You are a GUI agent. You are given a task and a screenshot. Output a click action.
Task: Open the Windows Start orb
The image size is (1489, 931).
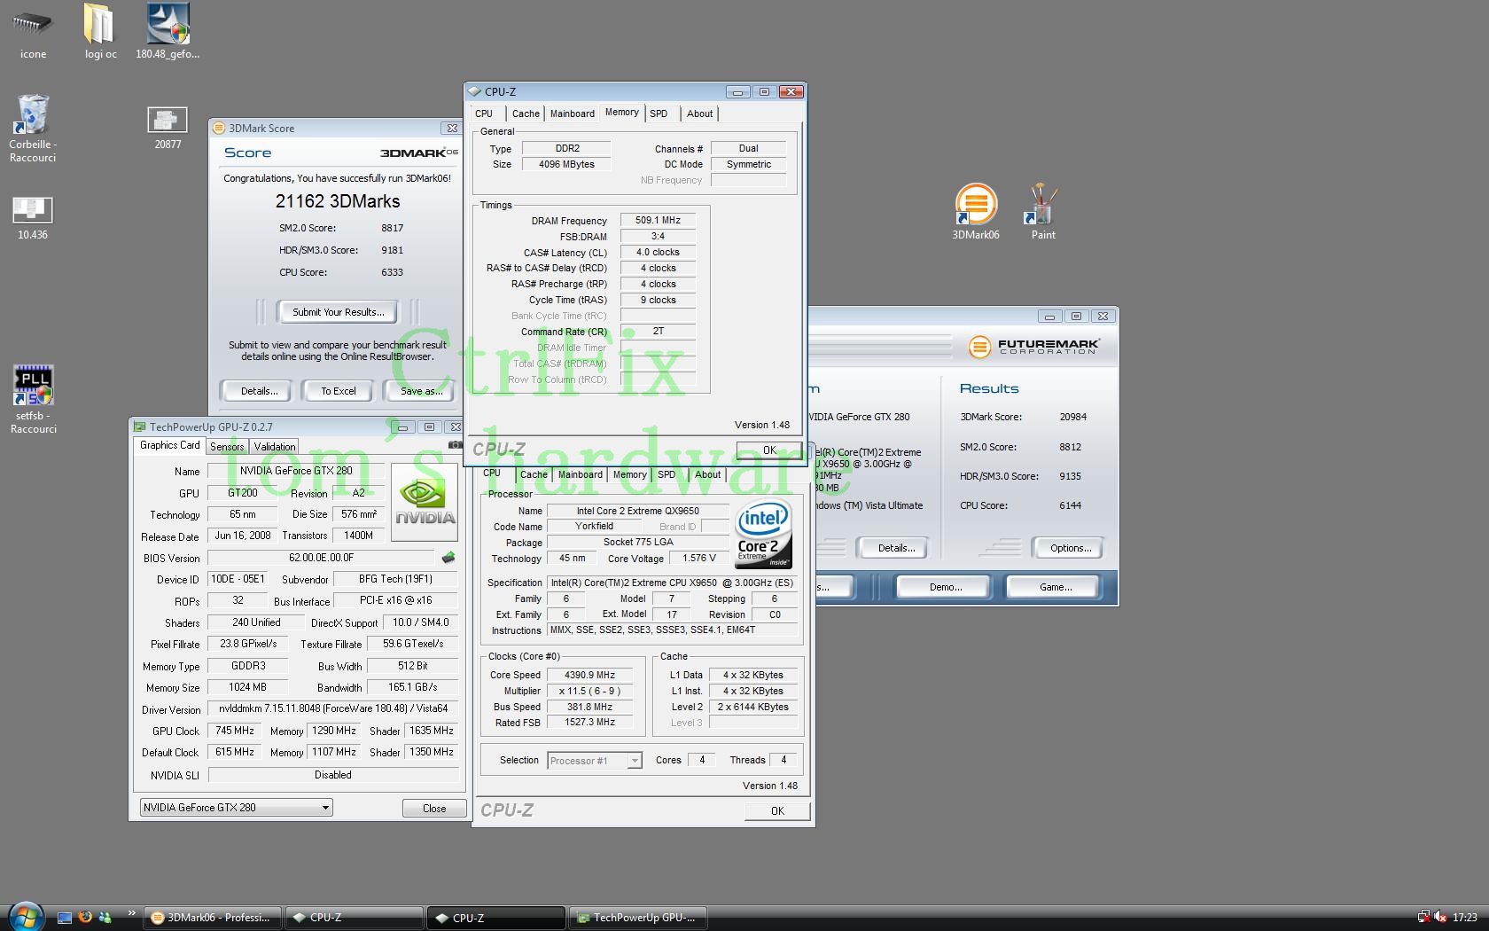pyautogui.click(x=25, y=916)
